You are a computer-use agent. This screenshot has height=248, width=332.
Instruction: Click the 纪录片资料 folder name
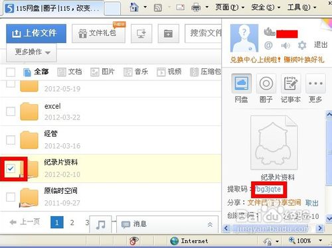point(61,162)
